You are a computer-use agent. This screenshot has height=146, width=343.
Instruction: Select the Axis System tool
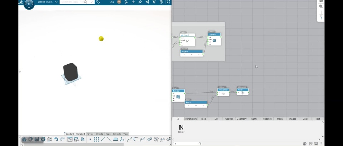[122, 139]
